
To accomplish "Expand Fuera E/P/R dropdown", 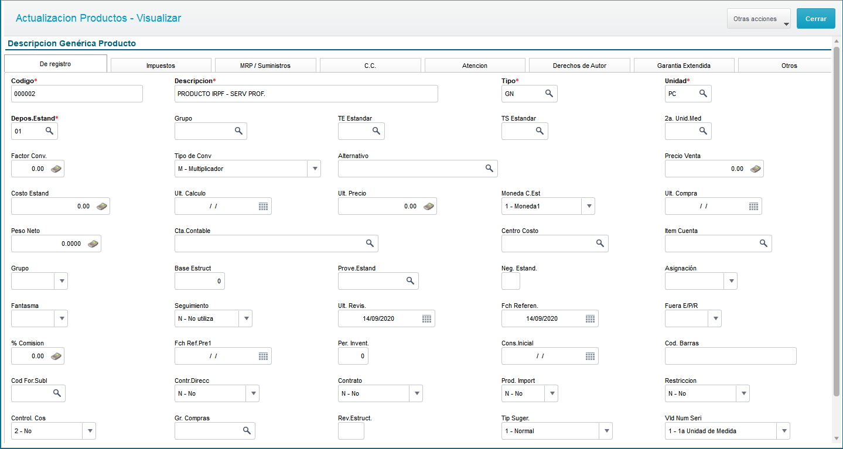I will point(715,318).
